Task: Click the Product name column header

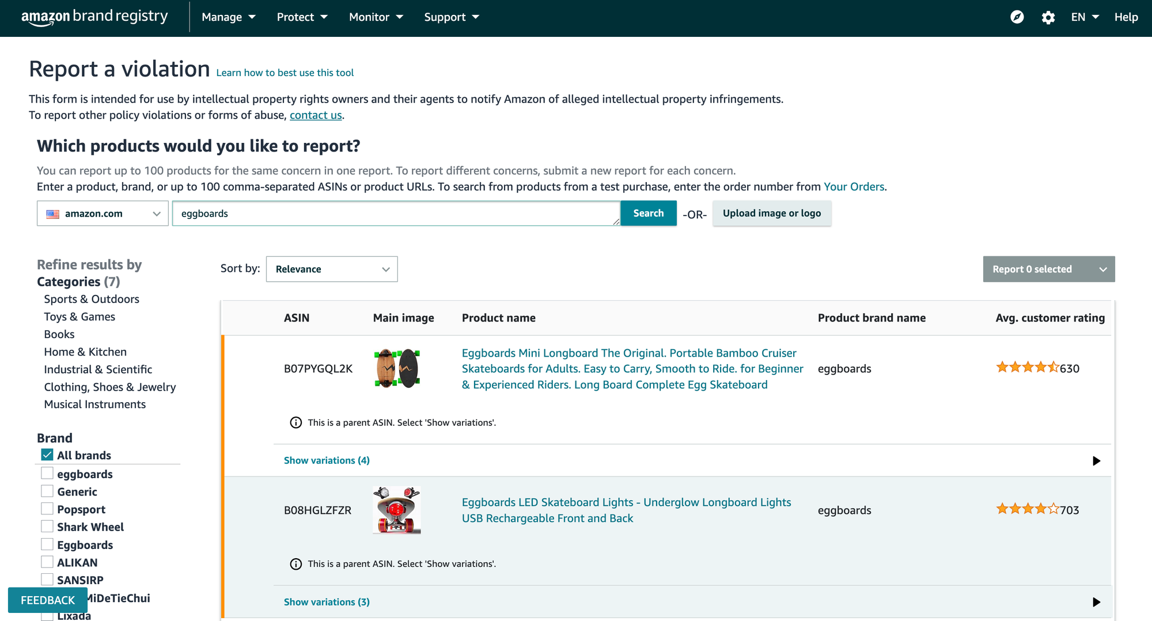Action: tap(499, 318)
